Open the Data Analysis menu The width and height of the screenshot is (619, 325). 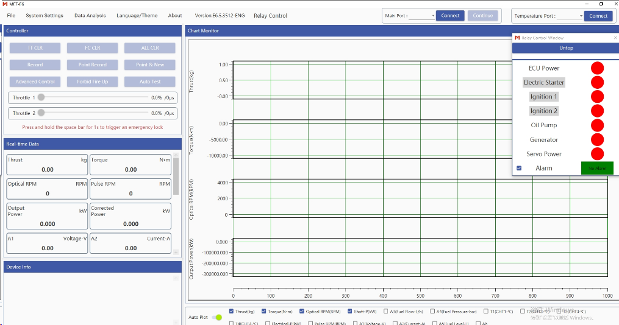90,16
